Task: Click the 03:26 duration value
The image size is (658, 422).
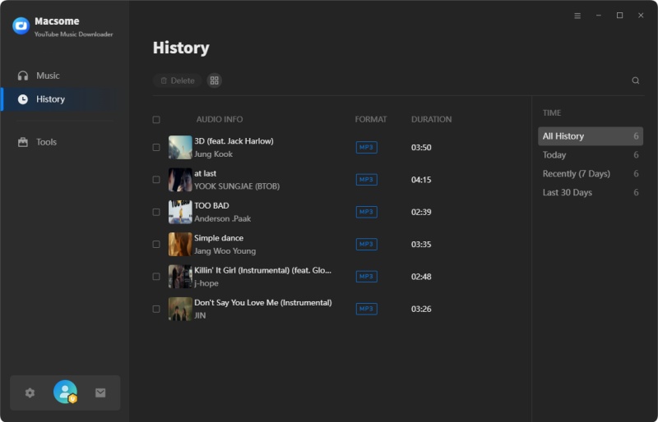Action: click(421, 309)
